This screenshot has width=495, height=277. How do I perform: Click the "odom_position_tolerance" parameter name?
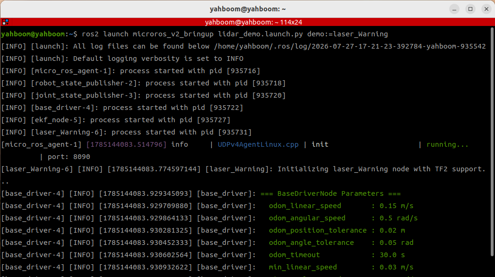[x=318, y=231]
